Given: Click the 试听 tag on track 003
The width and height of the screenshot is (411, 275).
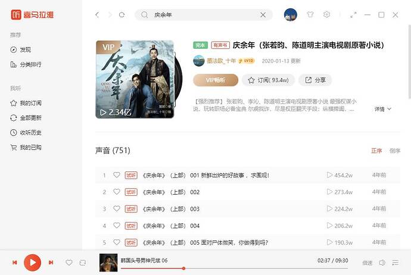Looking at the screenshot, I should 131,209.
